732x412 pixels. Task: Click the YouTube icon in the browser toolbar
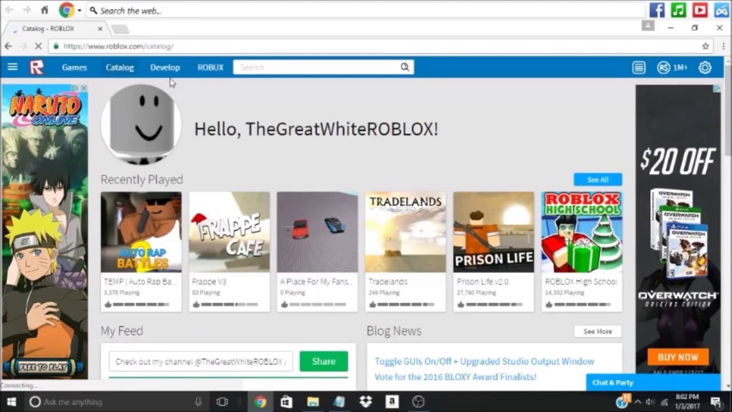[x=700, y=10]
